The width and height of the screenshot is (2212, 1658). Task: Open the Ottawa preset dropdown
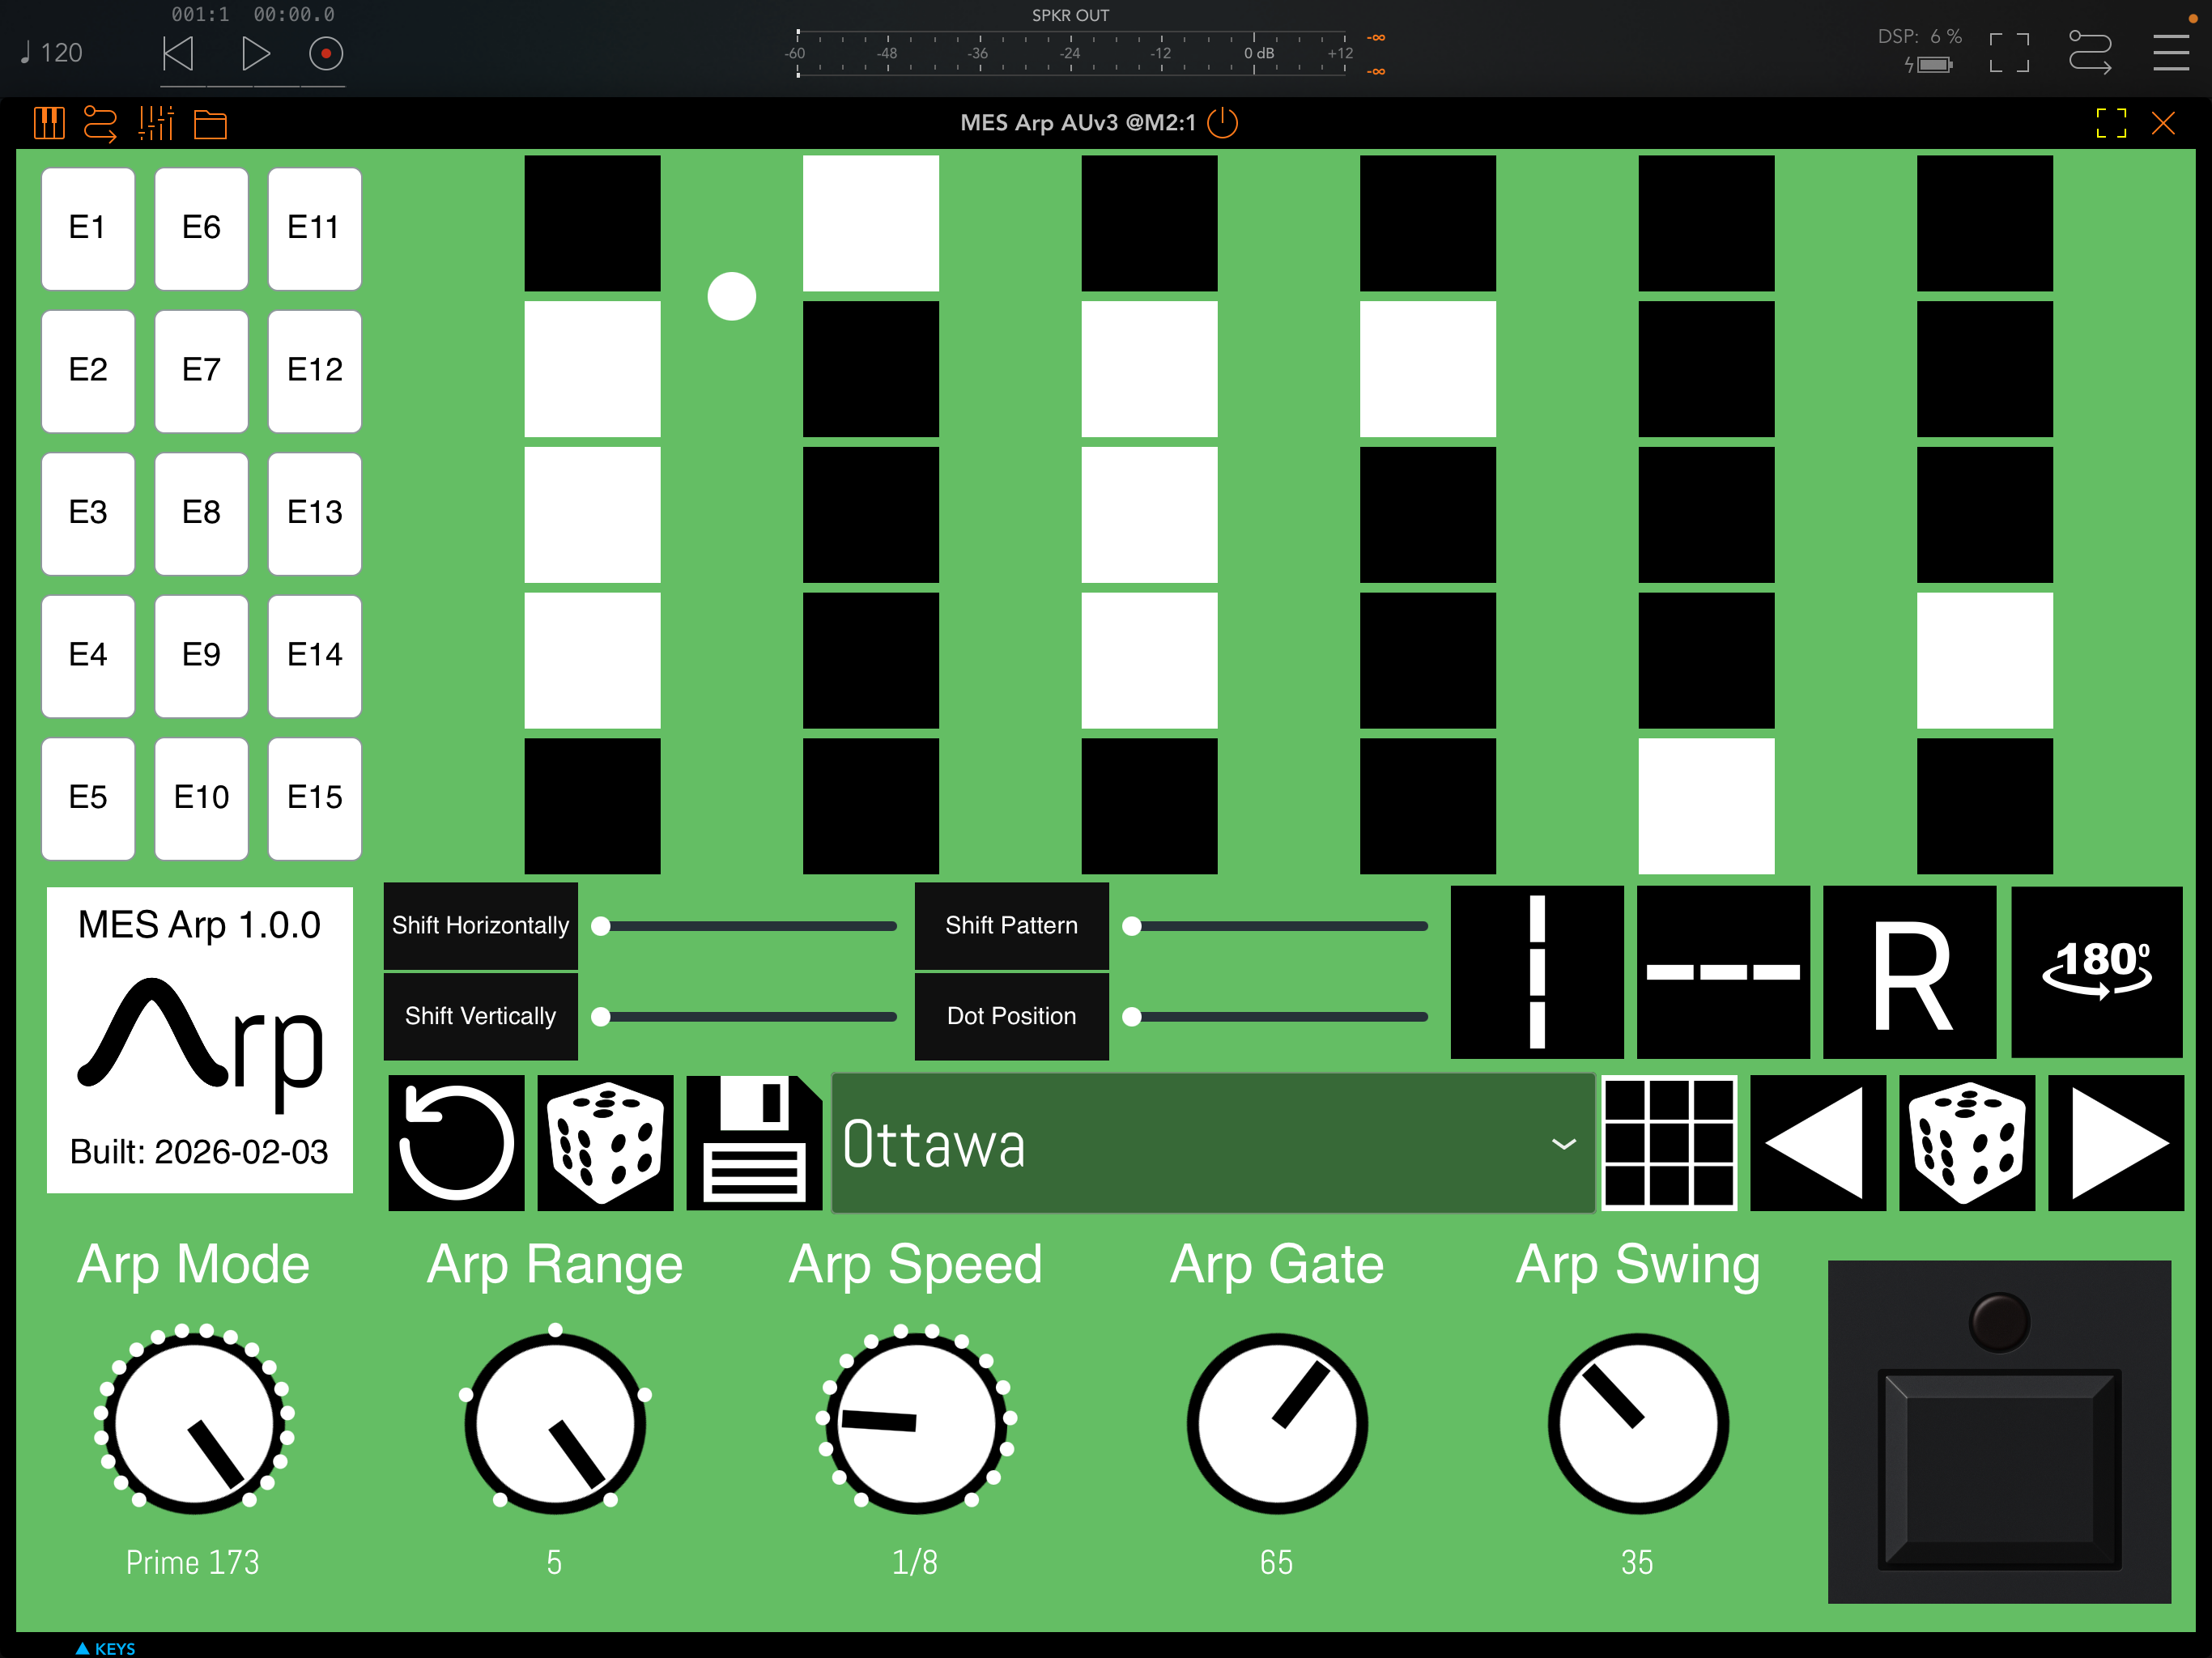coord(1213,1143)
